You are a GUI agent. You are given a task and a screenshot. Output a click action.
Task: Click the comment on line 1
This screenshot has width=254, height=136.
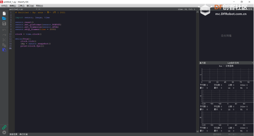pos(40,12)
